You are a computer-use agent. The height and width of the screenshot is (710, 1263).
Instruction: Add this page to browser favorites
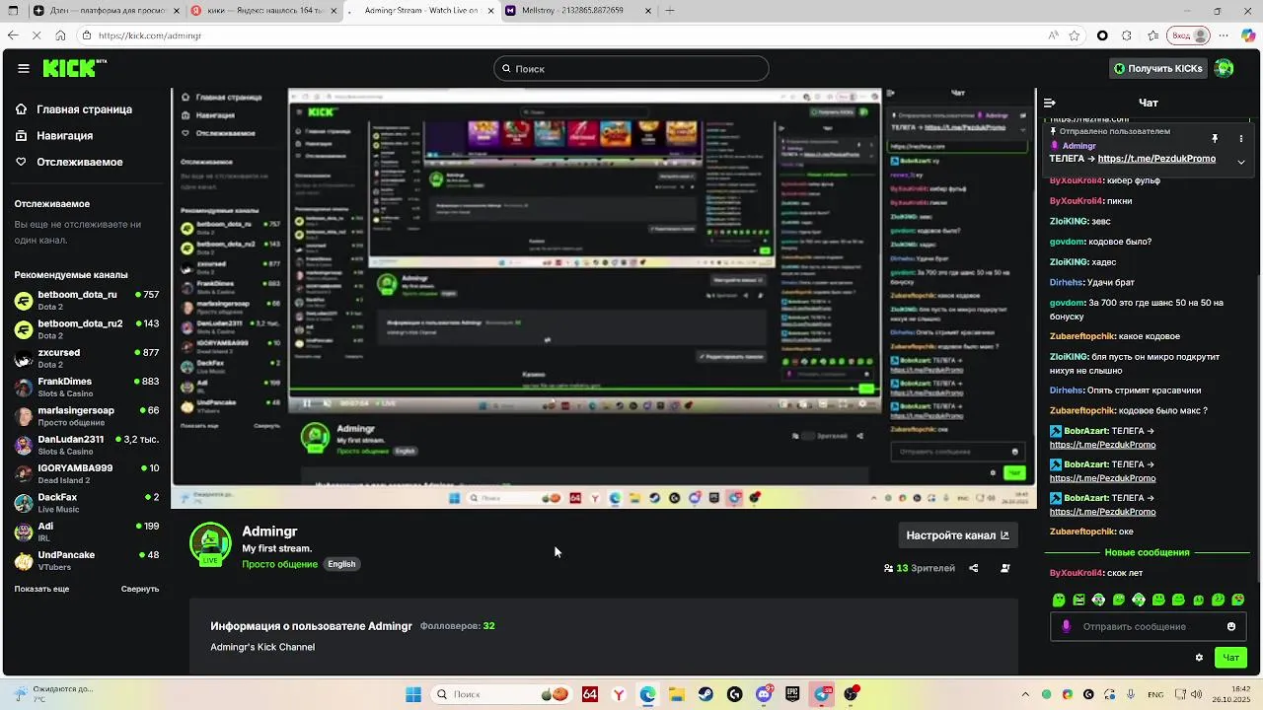tap(1075, 35)
